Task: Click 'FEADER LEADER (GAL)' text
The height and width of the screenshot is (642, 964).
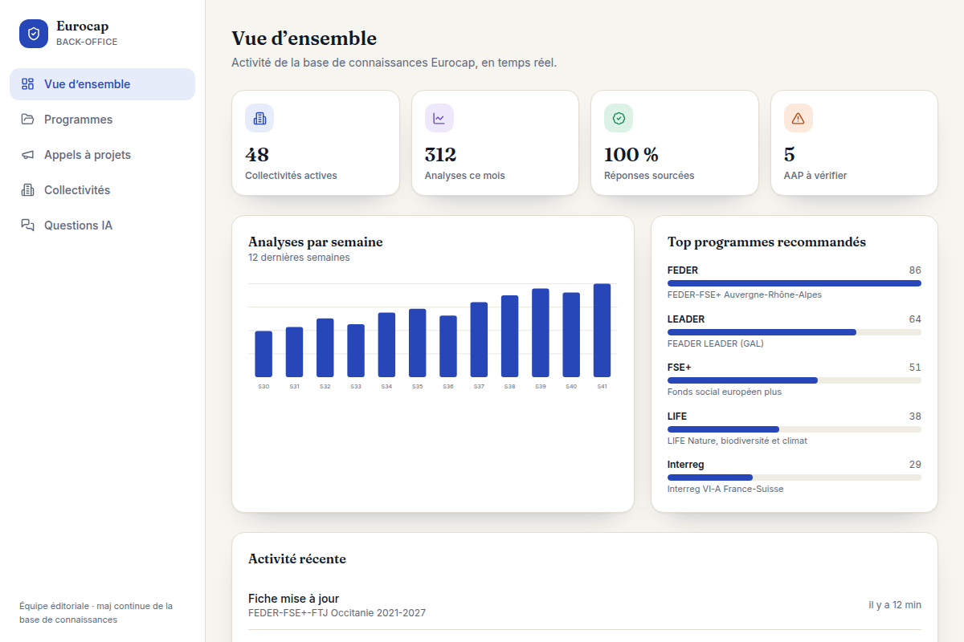Action: click(x=716, y=343)
